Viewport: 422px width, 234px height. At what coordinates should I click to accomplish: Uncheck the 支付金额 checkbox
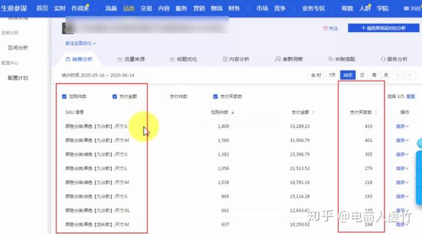click(115, 97)
